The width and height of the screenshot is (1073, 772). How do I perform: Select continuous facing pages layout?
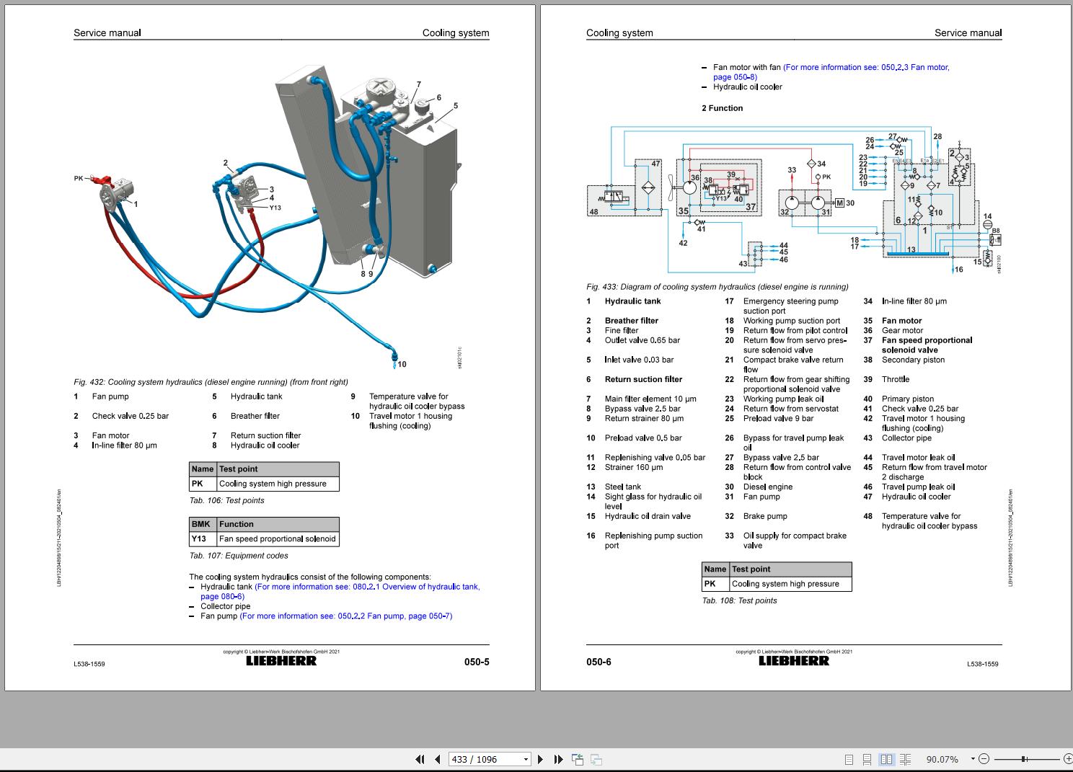[x=905, y=759]
